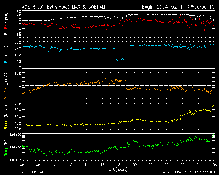
Task: Click the "22" hour label on the UTC axis
Action: pyautogui.click(x=151, y=165)
